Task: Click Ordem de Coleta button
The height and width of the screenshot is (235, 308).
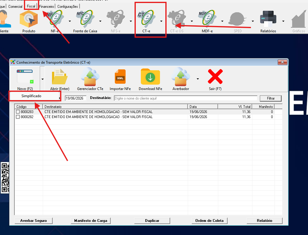Action: click(209, 221)
